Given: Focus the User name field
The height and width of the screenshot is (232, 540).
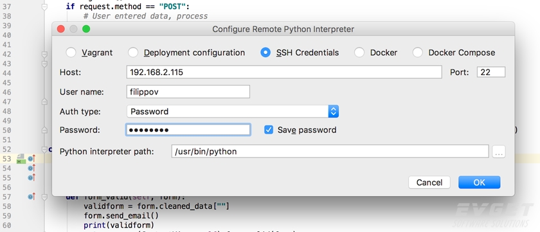Looking at the screenshot, I should (188, 92).
